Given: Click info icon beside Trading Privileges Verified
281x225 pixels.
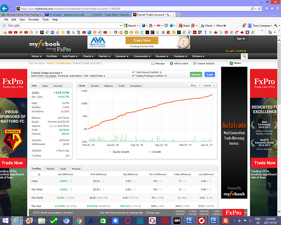Looking at the screenshot, I should (165, 76).
